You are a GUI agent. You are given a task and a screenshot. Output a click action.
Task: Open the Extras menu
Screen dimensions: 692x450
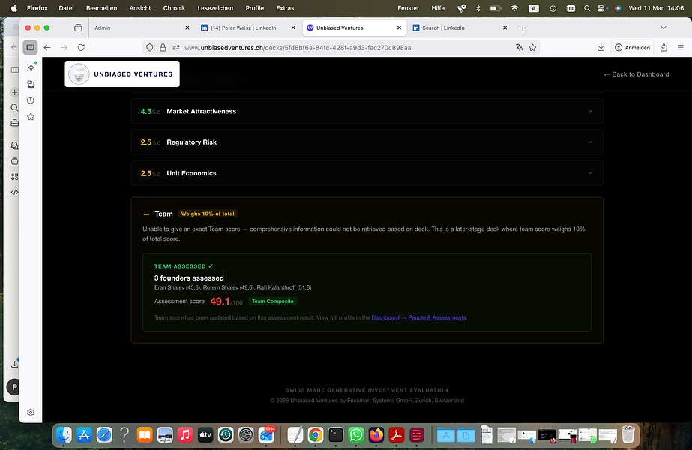coord(285,8)
